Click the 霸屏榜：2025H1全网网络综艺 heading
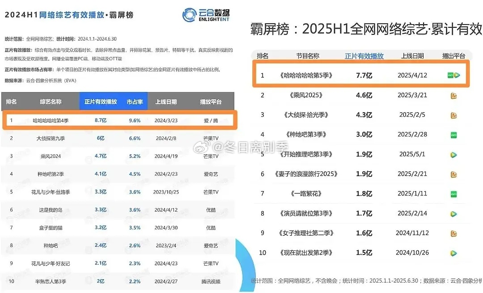The image size is (483, 293). pos(366,29)
